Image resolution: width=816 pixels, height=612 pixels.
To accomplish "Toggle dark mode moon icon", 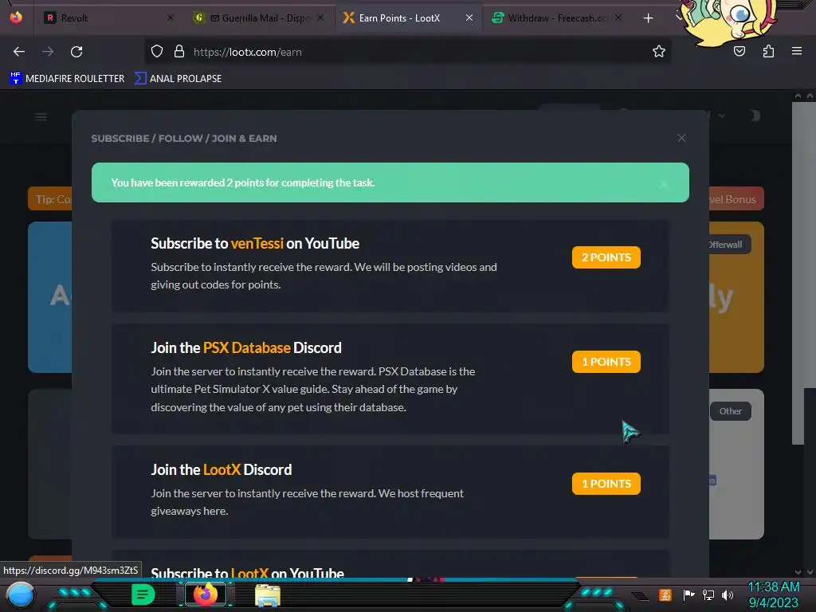I will tap(755, 116).
